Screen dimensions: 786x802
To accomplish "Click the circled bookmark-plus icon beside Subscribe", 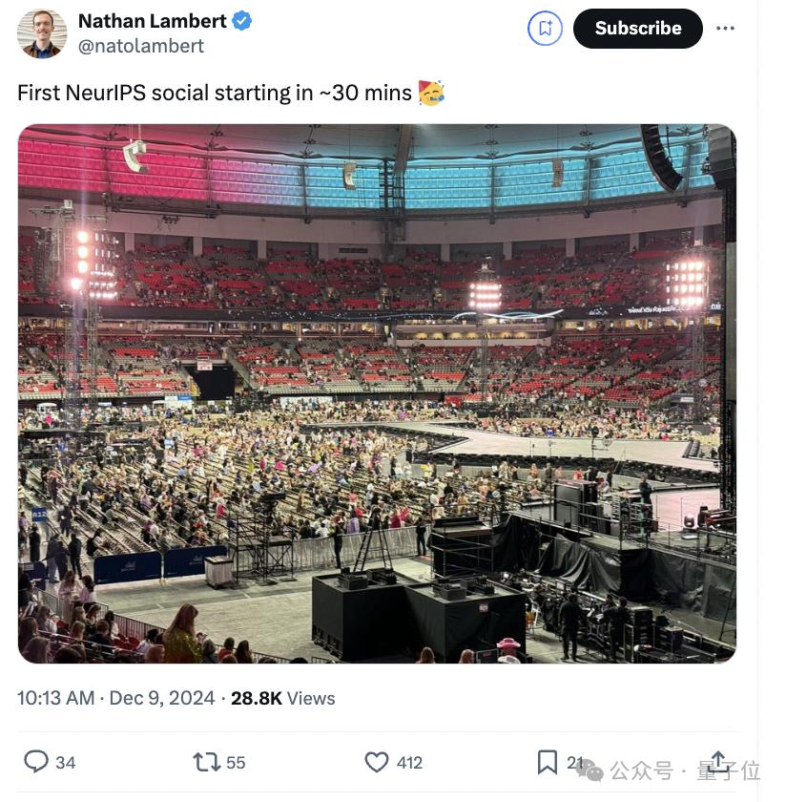I will 545,29.
